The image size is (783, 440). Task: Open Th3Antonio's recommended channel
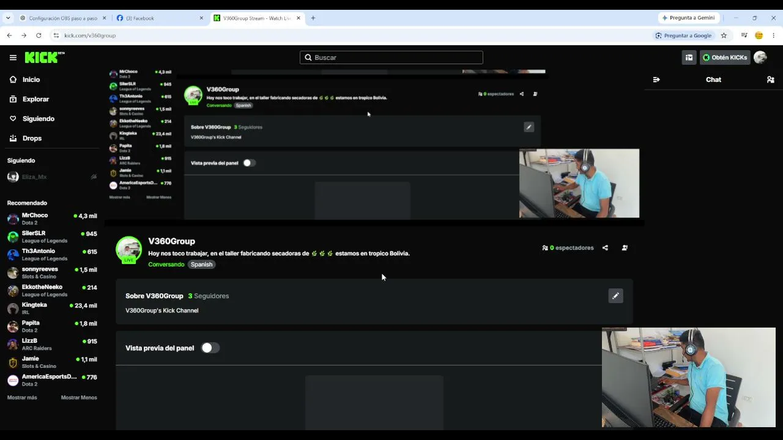[x=52, y=255]
